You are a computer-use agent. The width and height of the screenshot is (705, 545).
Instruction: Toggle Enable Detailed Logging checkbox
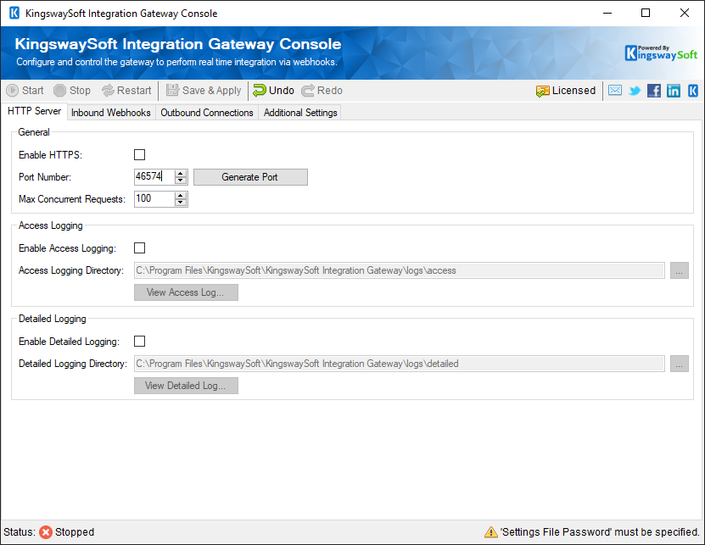[140, 342]
